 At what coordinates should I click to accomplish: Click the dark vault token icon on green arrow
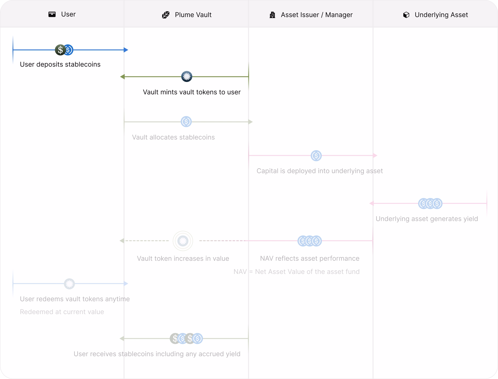point(187,77)
